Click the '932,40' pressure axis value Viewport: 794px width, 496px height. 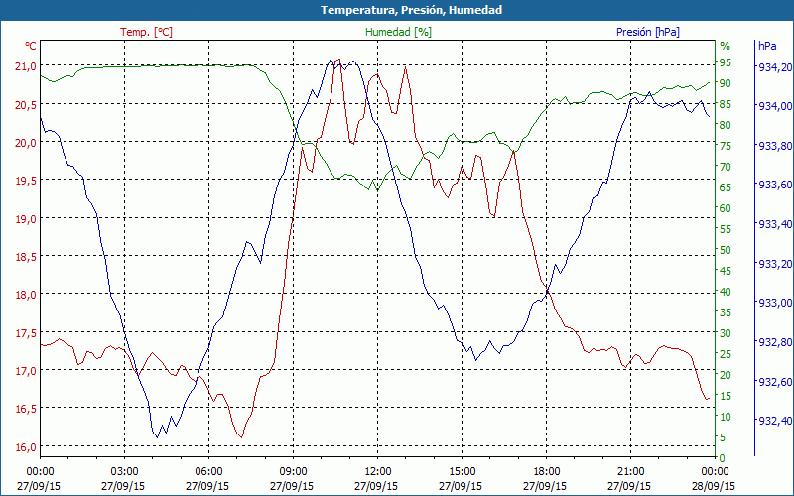point(773,421)
